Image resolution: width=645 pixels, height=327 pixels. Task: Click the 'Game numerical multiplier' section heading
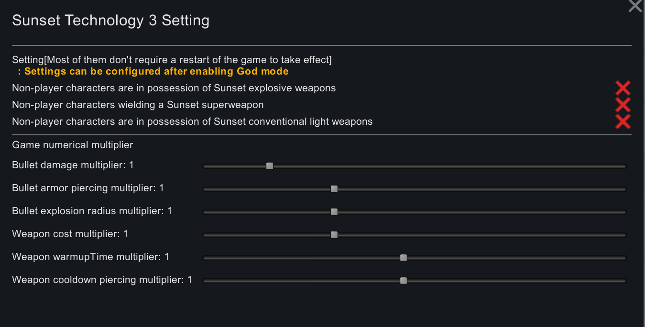(73, 145)
